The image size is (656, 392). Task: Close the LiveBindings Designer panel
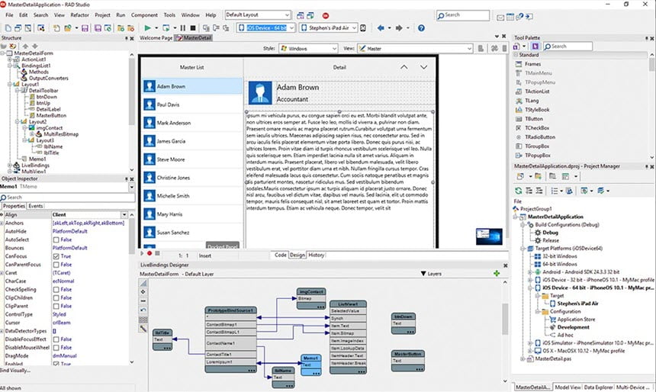coord(505,265)
